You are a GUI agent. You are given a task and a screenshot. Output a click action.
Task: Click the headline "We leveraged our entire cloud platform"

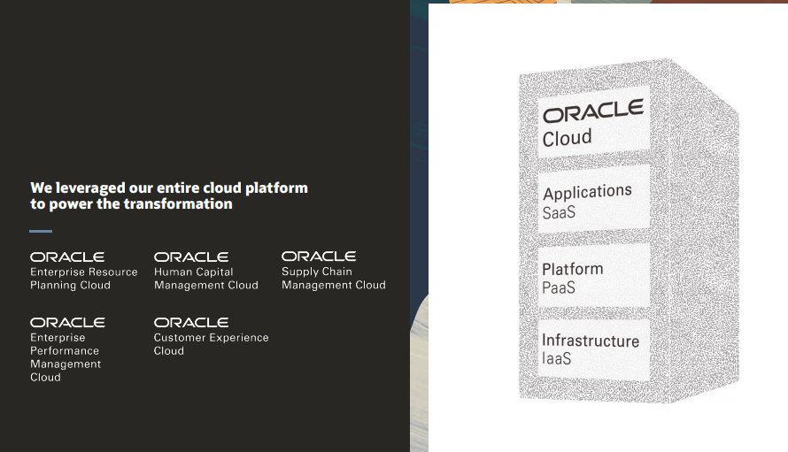(169, 188)
